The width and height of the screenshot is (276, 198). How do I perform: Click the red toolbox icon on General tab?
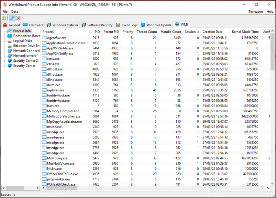pos(6,24)
